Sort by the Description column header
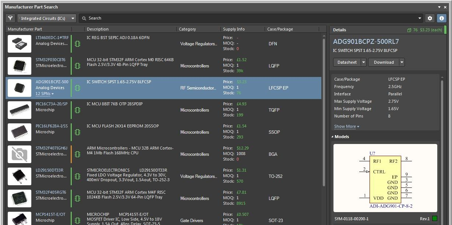Image resolution: width=452 pixels, height=225 pixels. pyautogui.click(x=98, y=29)
